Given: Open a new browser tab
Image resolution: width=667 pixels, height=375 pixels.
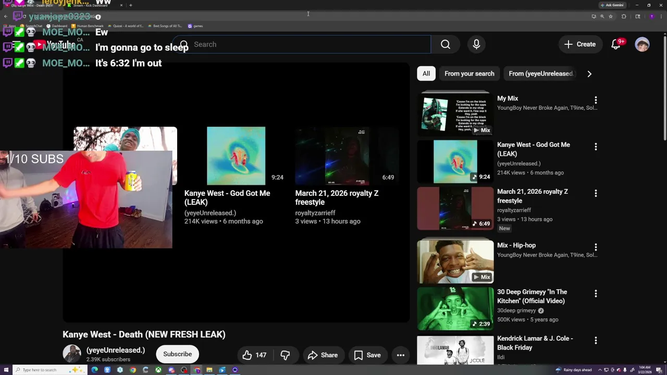Looking at the screenshot, I should [x=130, y=5].
